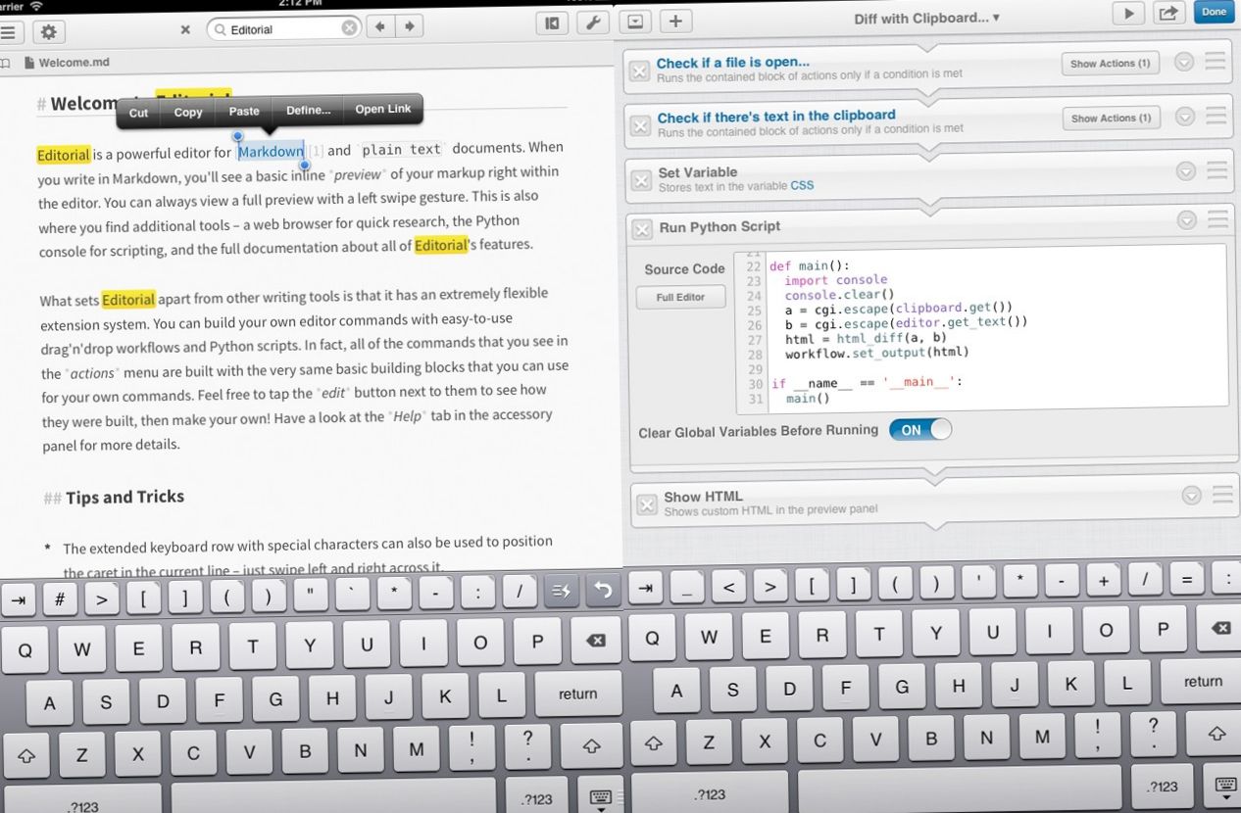This screenshot has width=1241, height=813.
Task: Tap return on Welcome.md editor keyboard
Action: 577,694
